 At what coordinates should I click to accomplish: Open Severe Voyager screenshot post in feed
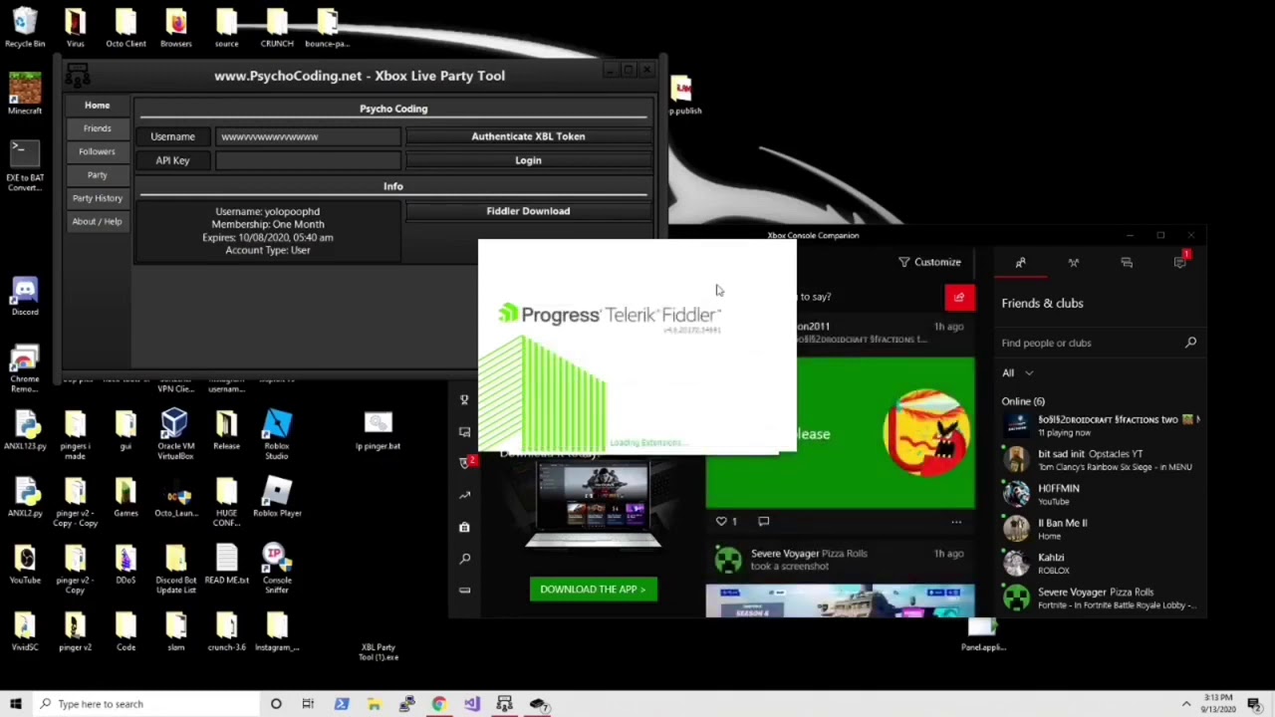840,560
